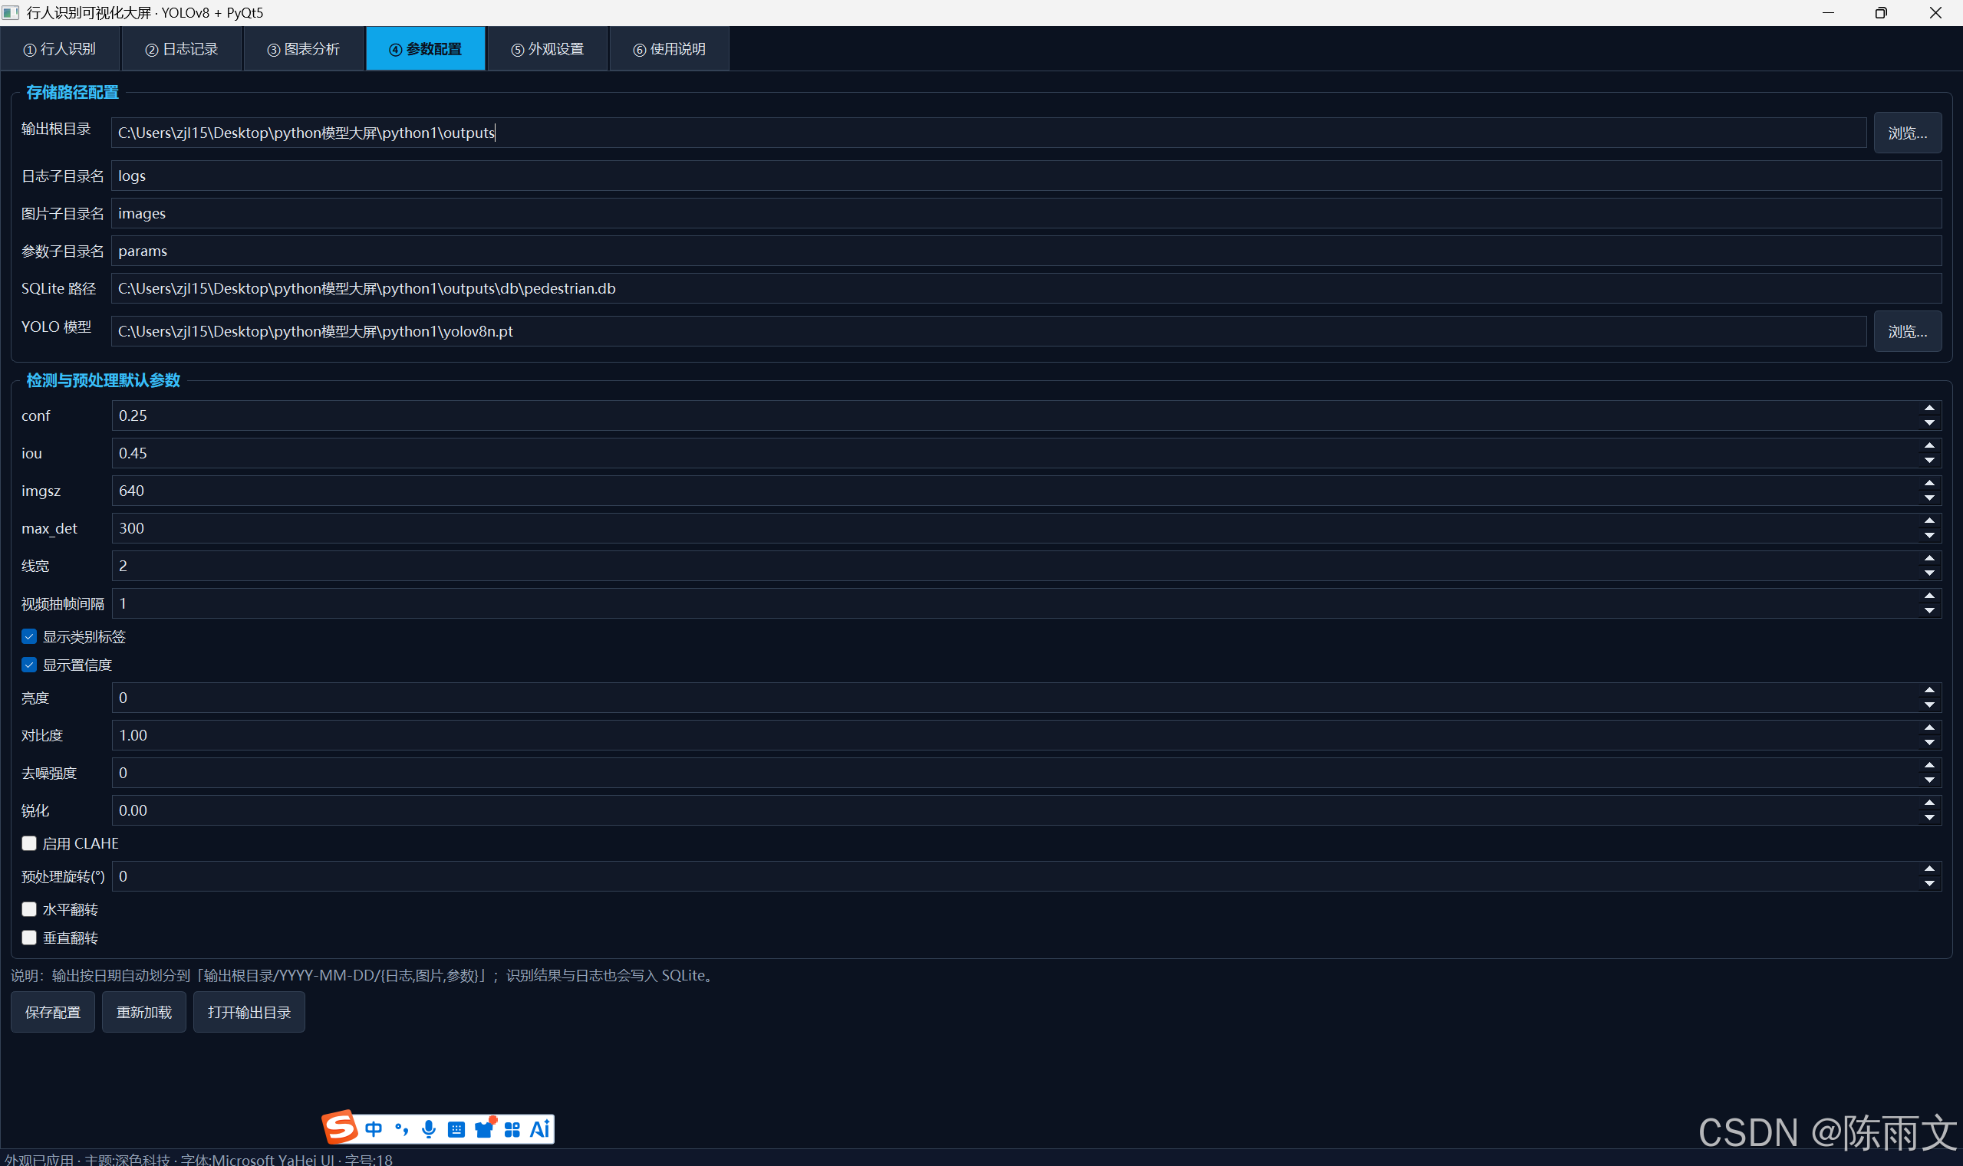Open the Sogou soft keyboard icon
Viewport: 1963px width, 1166px height.
click(x=456, y=1129)
